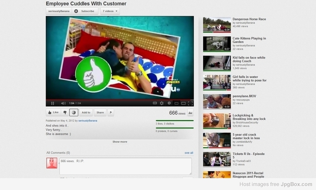Switch player to small size
Screen dimensions: 316x190
177,103
